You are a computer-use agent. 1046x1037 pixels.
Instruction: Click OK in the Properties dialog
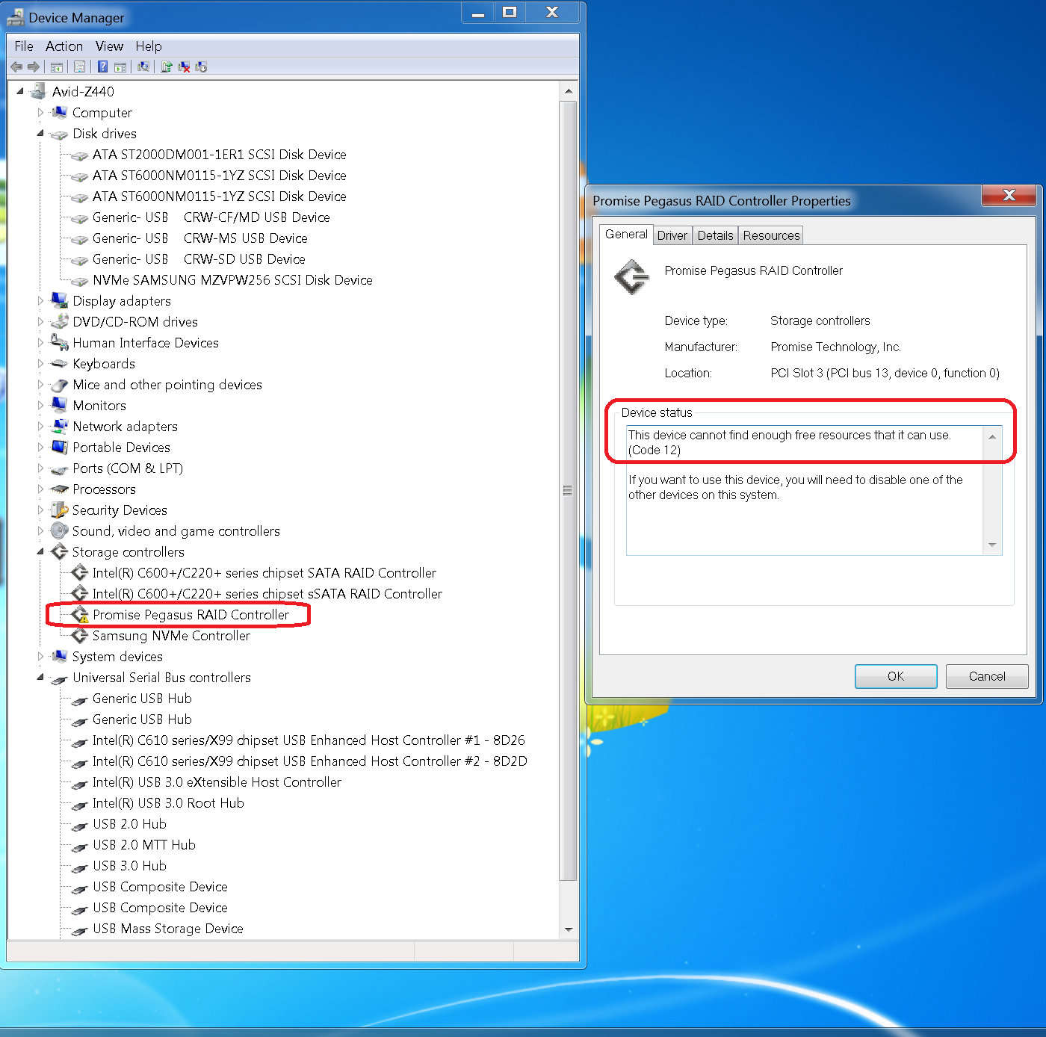click(x=896, y=676)
